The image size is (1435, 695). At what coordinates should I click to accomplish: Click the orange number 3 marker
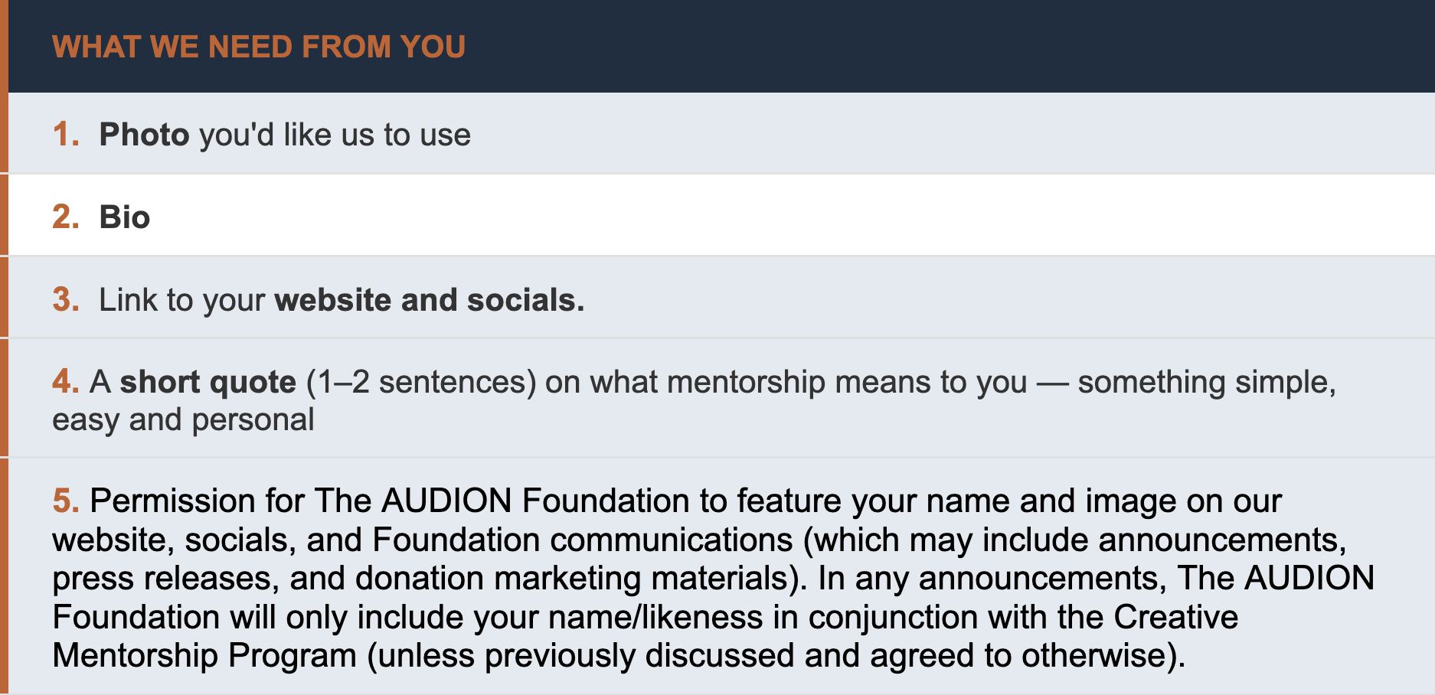tap(65, 300)
